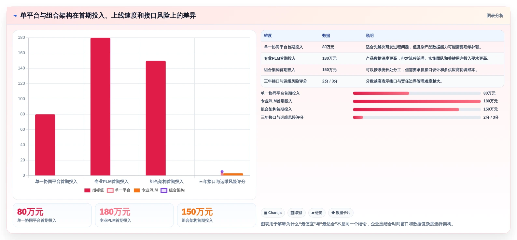The image size is (517, 240).
Task: Click the 三年接口与运维风险评分 table row label
Action: [x=286, y=82]
